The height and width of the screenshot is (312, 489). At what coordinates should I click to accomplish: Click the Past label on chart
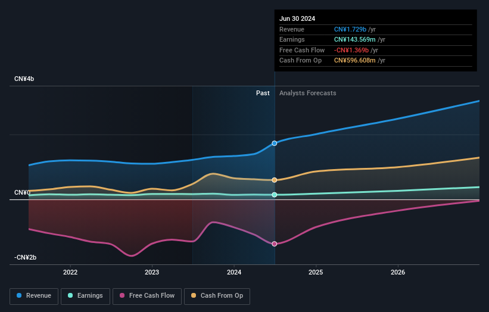coord(263,93)
